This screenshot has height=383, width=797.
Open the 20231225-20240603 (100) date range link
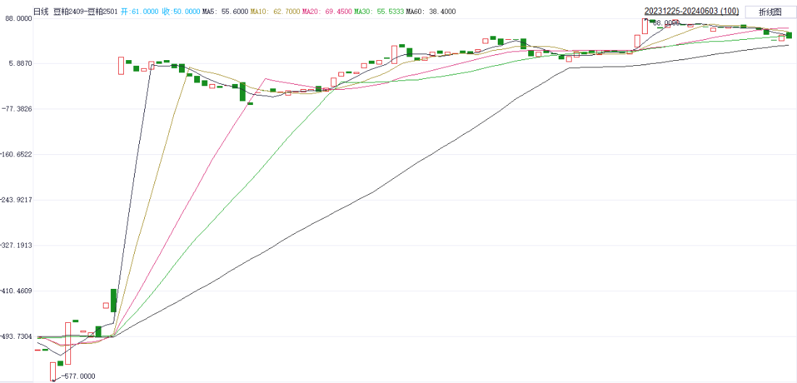(x=692, y=11)
